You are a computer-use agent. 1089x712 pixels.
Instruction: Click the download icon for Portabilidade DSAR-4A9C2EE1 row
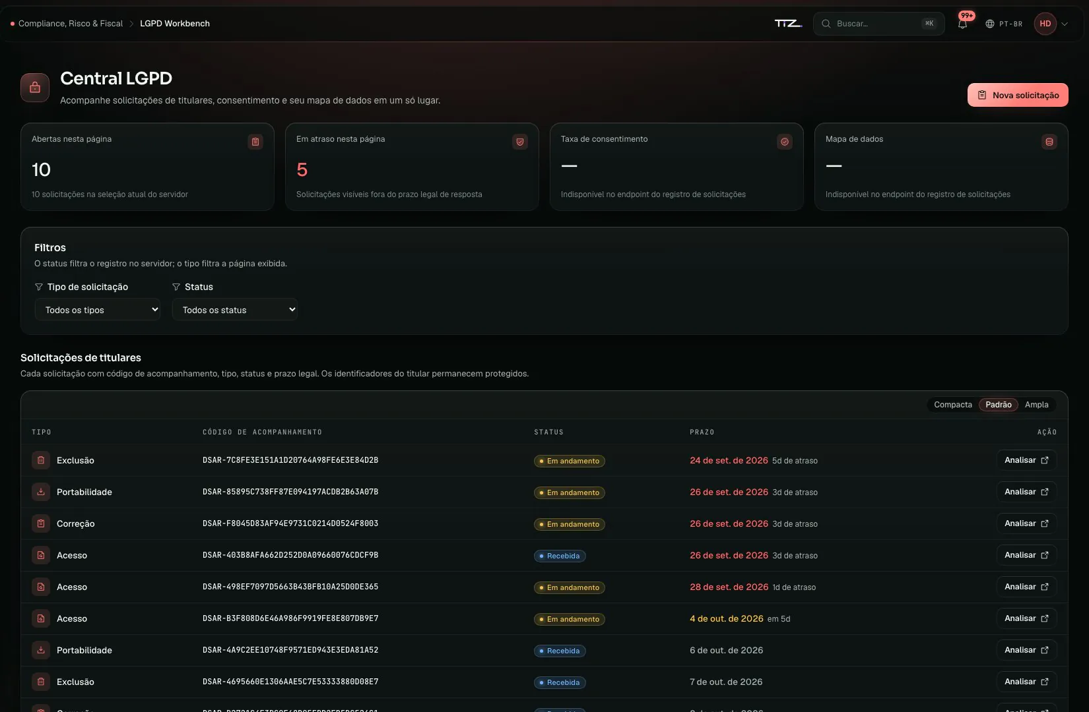pyautogui.click(x=41, y=650)
